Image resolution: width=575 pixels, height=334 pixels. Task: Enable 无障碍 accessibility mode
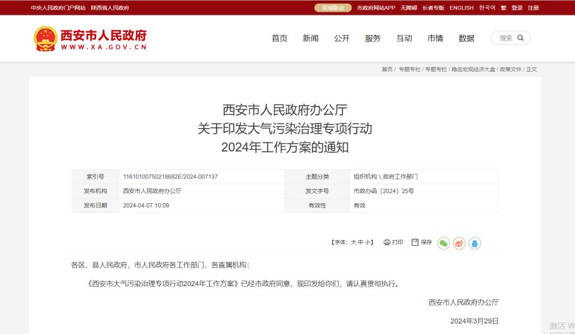409,7
